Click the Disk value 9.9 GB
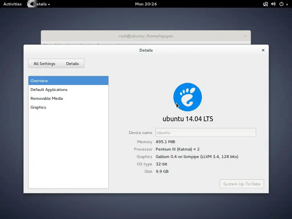 (x=162, y=171)
